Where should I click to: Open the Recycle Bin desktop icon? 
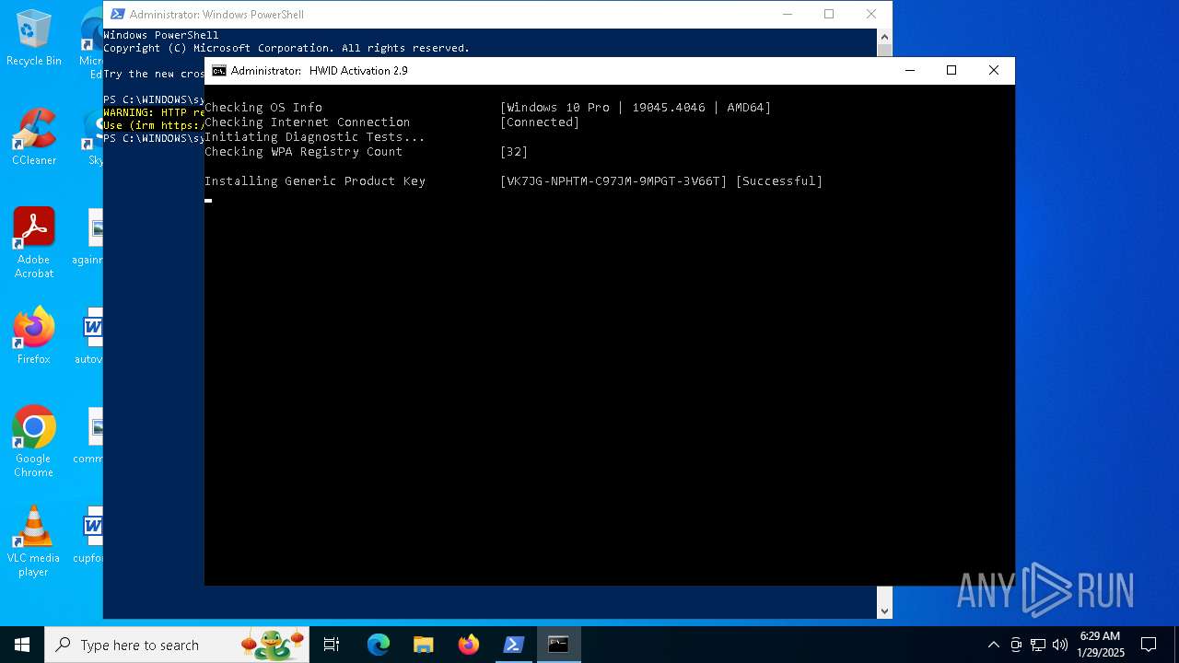coord(34,38)
